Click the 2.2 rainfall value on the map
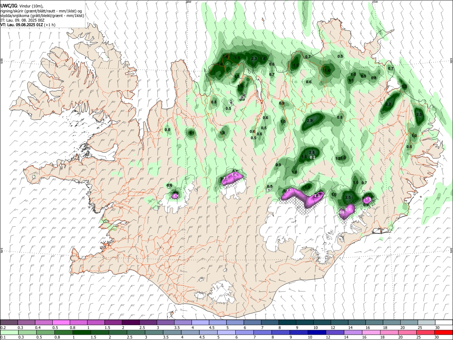This screenshot has width=453, height=340. tap(388, 104)
